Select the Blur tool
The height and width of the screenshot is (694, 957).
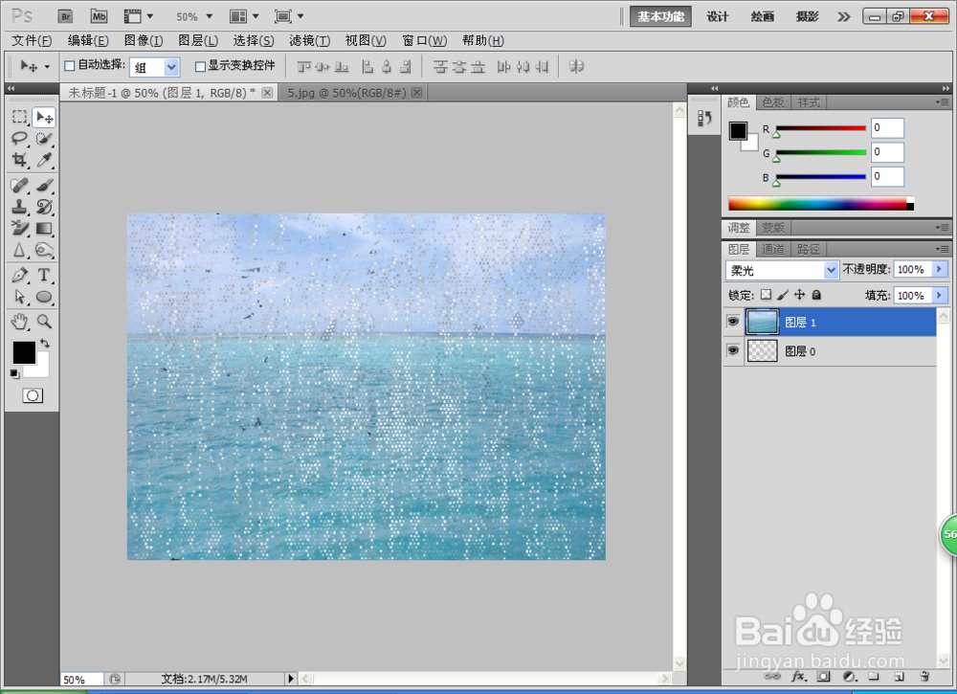19,250
